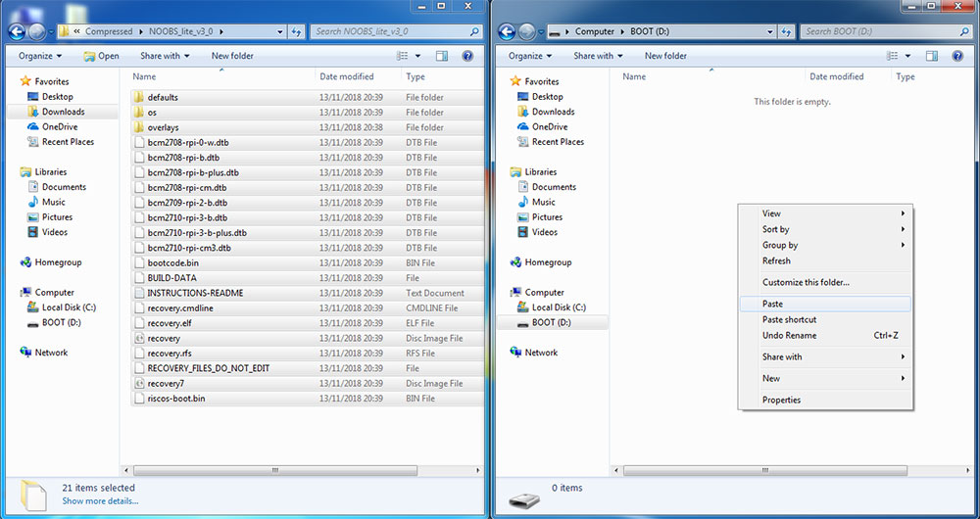Click the help icon in the left window toolbar
This screenshot has height=519, width=980.
point(467,56)
